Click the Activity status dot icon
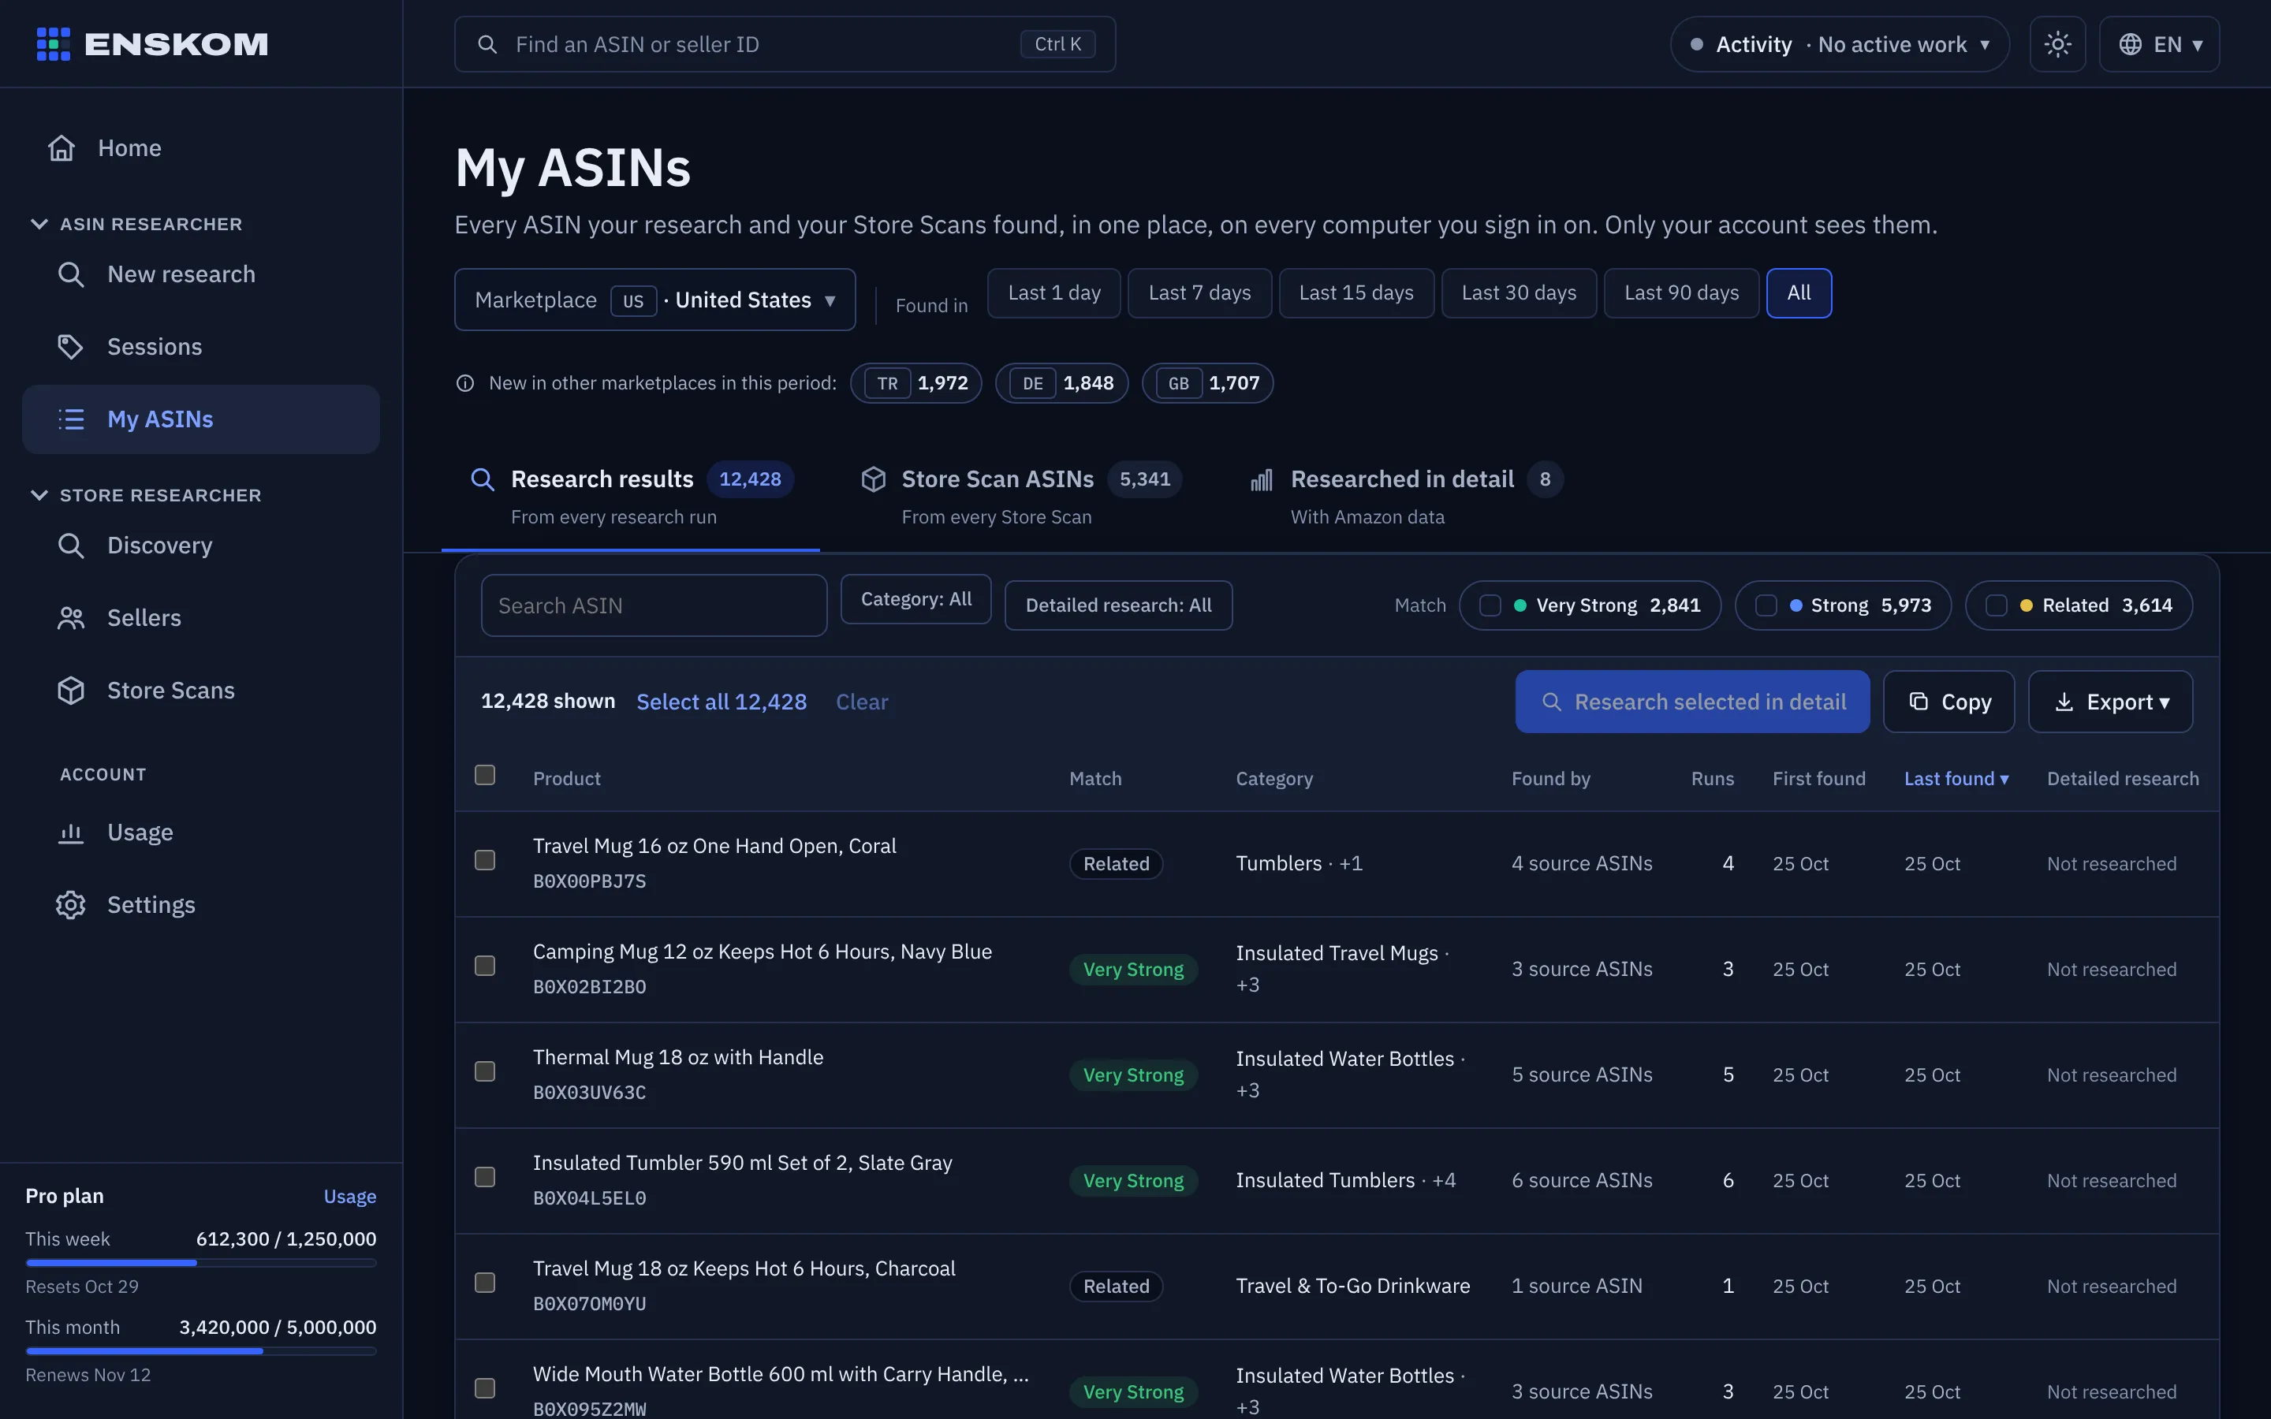2271x1419 pixels. 1697,44
